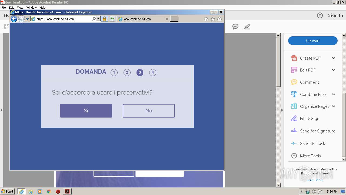Jump to question step 4
Viewport: 346px width, 195px height.
153,72
